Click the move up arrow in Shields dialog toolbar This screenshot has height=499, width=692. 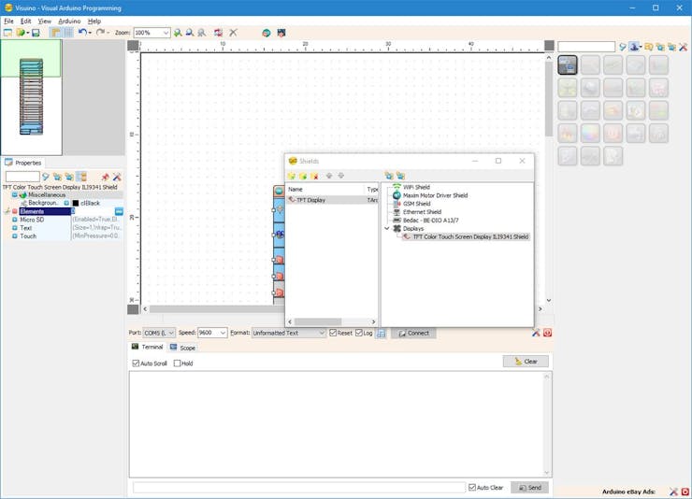coord(329,176)
